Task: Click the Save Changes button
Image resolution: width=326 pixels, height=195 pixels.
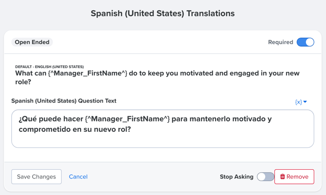Action: (x=36, y=177)
